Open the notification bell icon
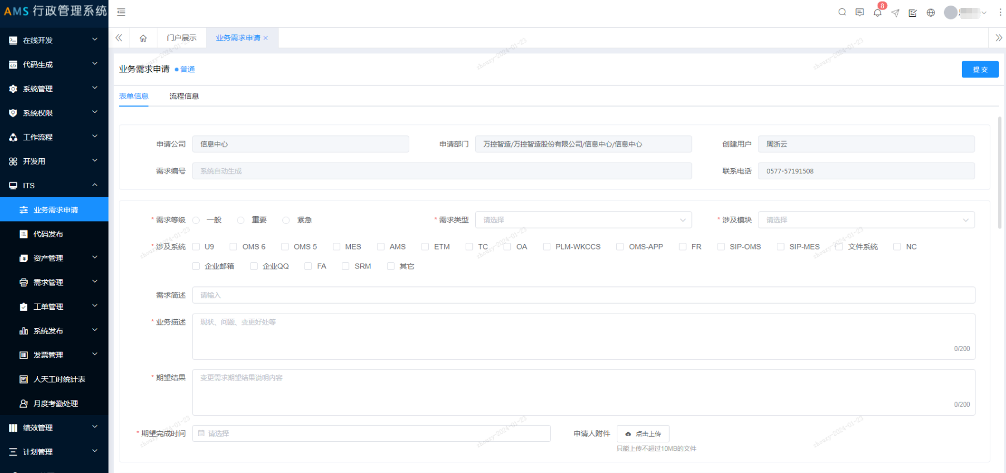The width and height of the screenshot is (1006, 473). 878,13
